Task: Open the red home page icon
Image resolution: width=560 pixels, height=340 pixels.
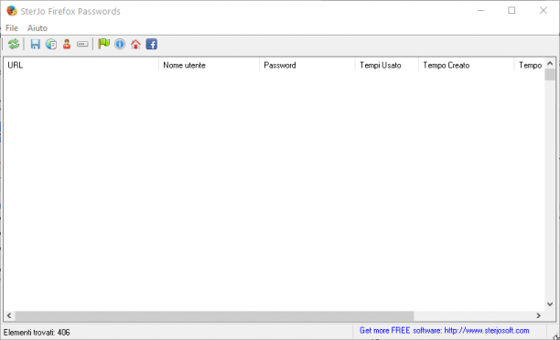Action: pos(135,44)
